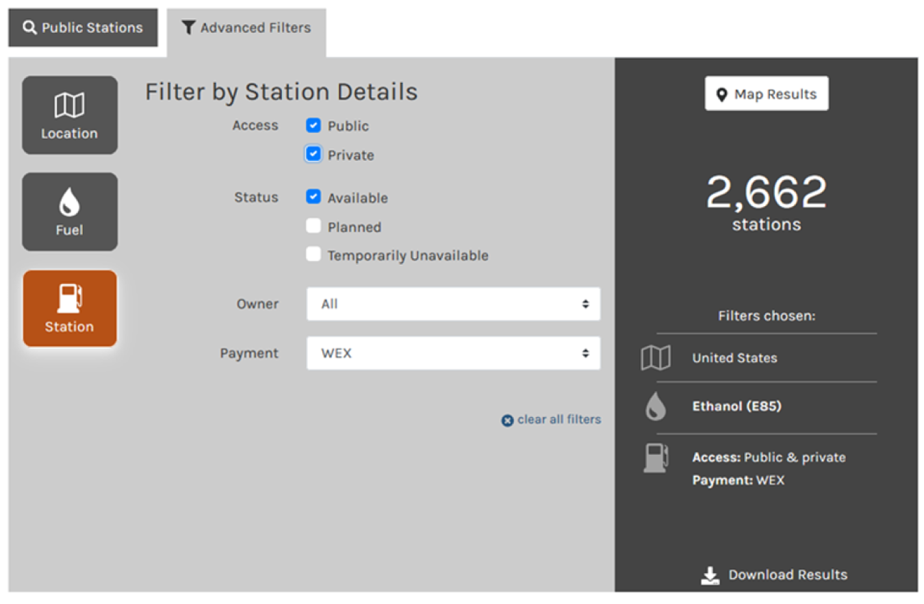The height and width of the screenshot is (604, 924).
Task: Click the Payment: WEX summary text
Action: [738, 480]
